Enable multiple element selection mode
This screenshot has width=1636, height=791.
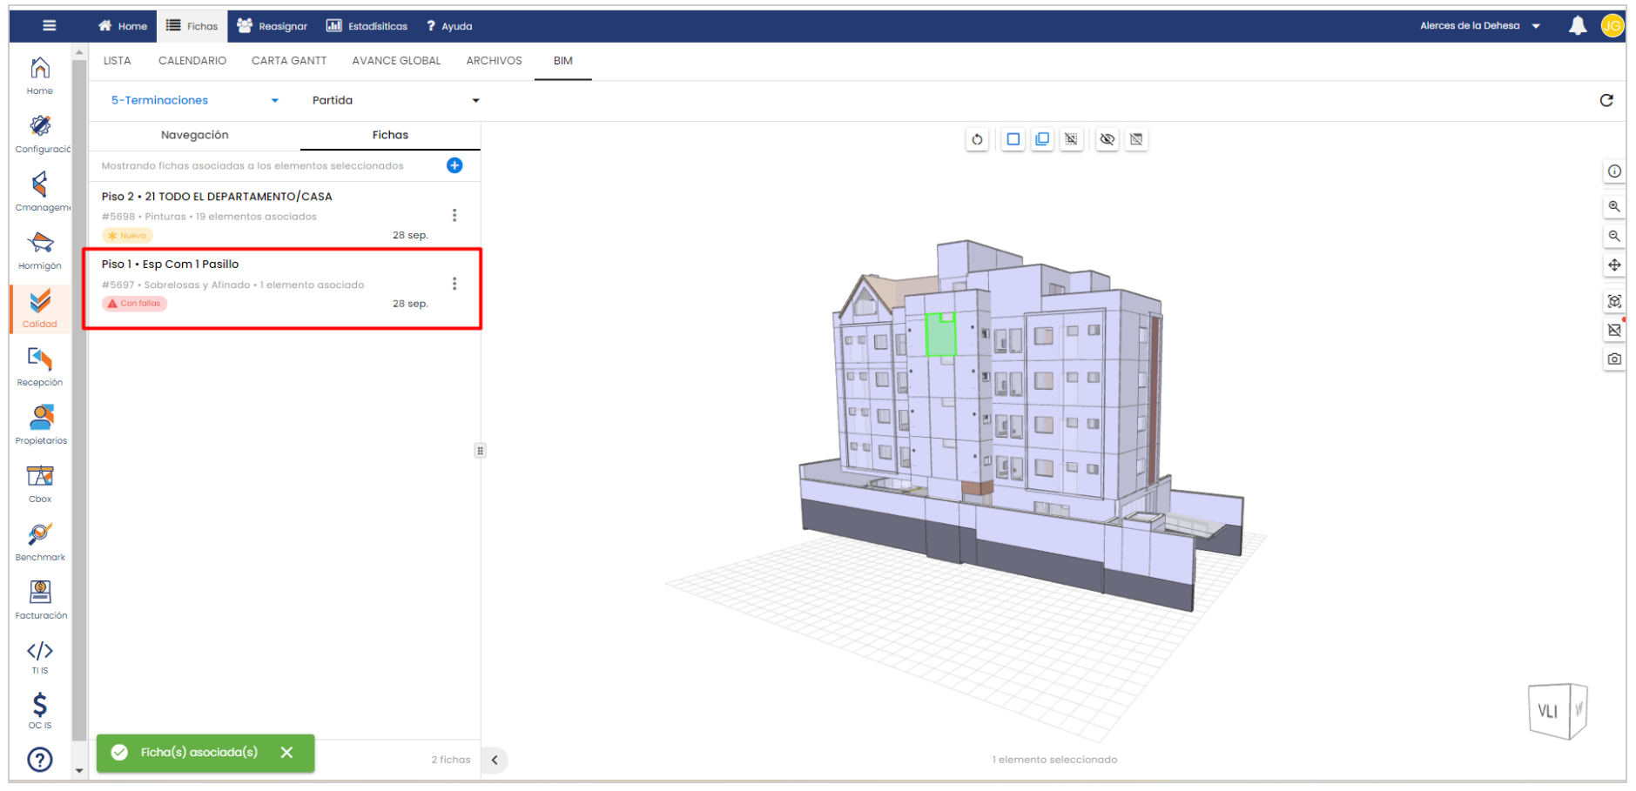point(1042,139)
